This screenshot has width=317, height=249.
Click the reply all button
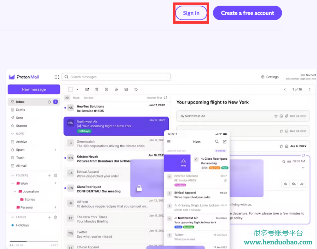[294, 184]
